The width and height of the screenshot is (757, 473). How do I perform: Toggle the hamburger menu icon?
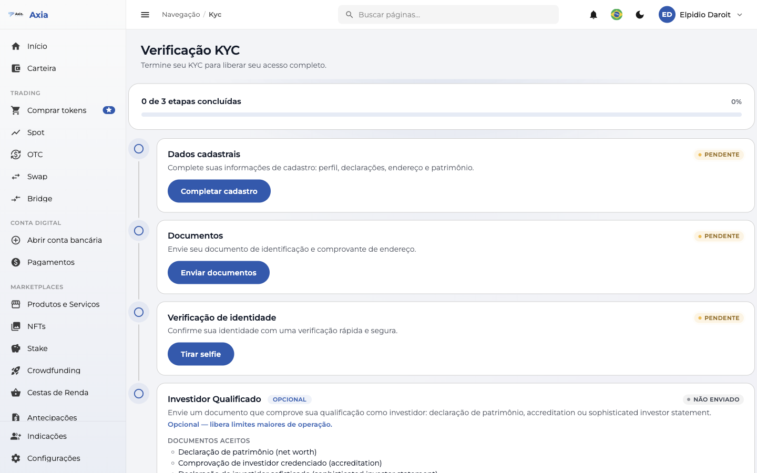[x=145, y=15]
